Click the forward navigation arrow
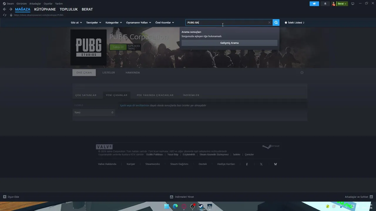 (x=11, y=9)
